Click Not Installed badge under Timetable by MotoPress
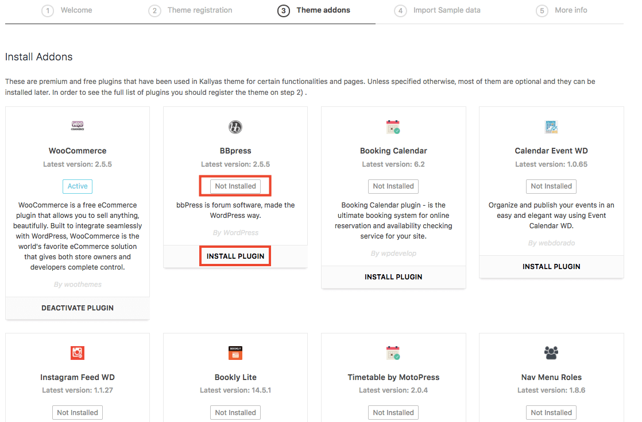The width and height of the screenshot is (642, 422). pyautogui.click(x=393, y=413)
